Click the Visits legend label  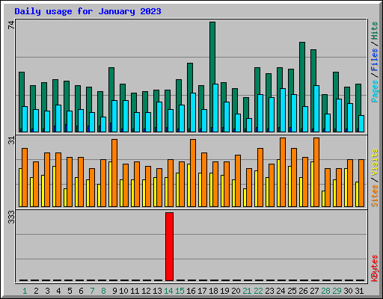pyautogui.click(x=374, y=163)
